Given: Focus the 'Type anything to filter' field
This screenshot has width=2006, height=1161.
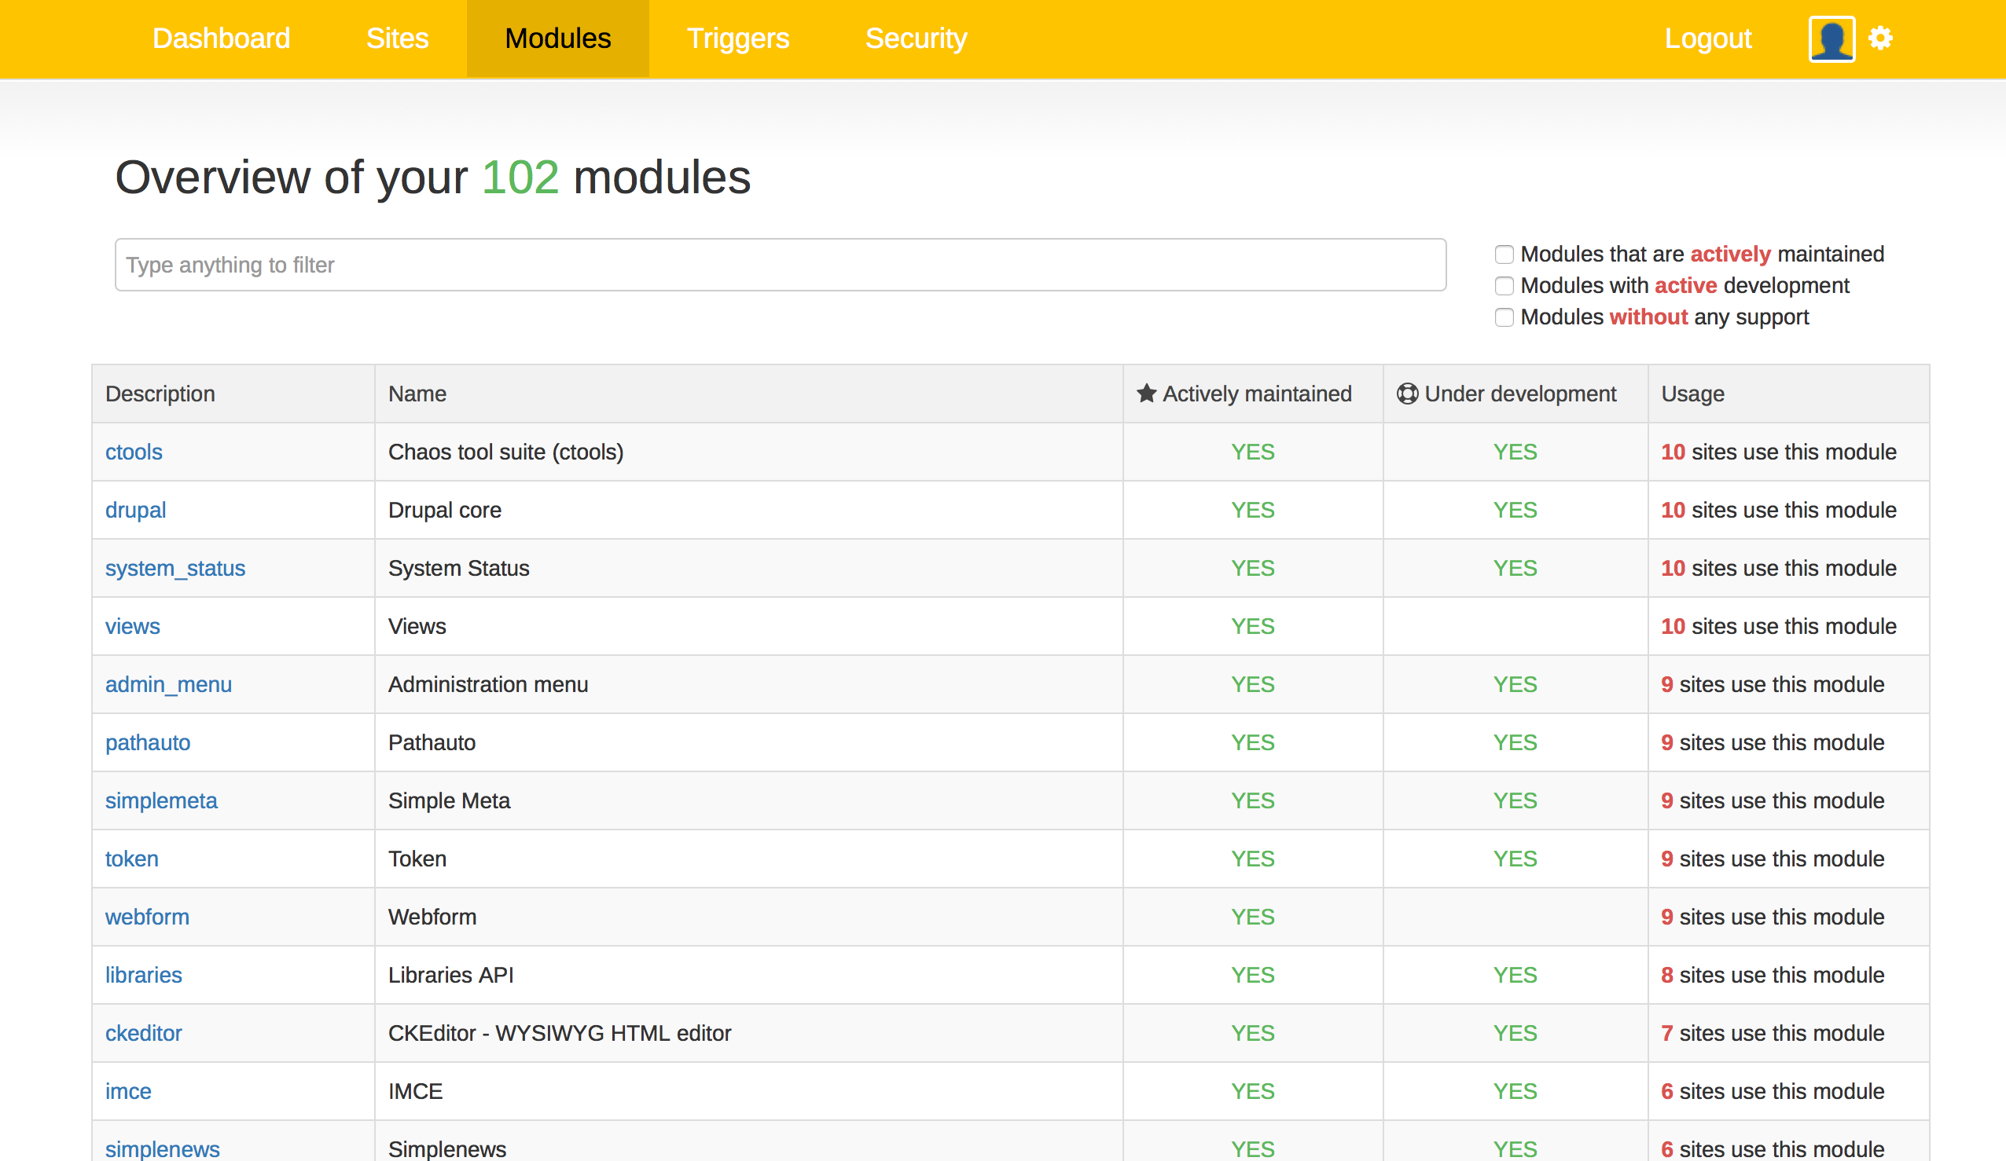Looking at the screenshot, I should (x=780, y=265).
